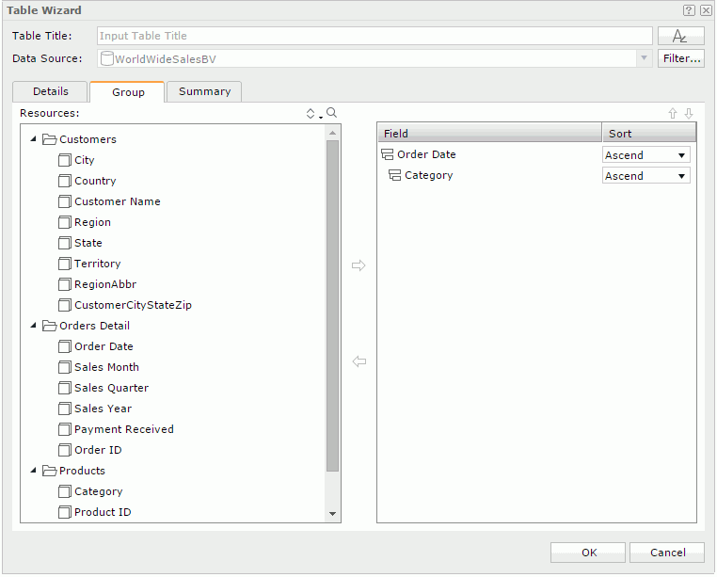Click the sort resources icon

(311, 113)
